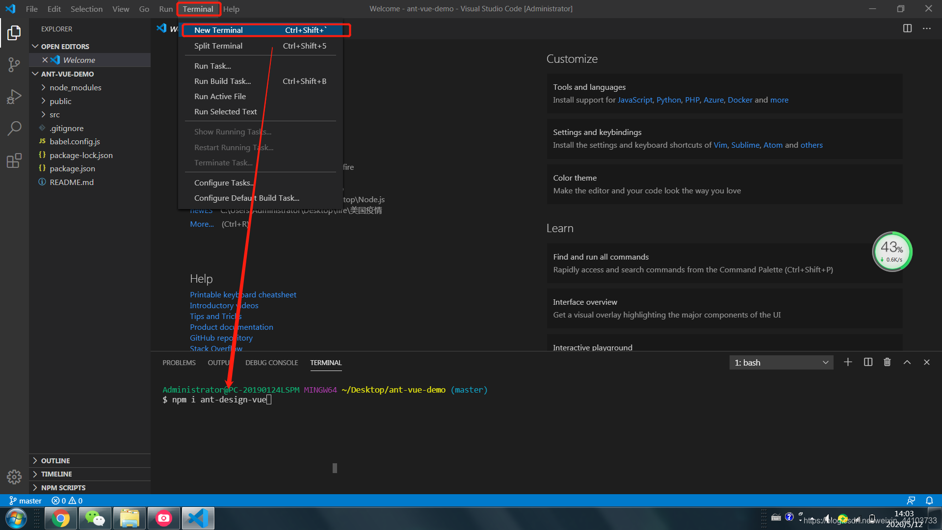
Task: Switch to DEBUG CONSOLE tab in panel
Action: [270, 362]
